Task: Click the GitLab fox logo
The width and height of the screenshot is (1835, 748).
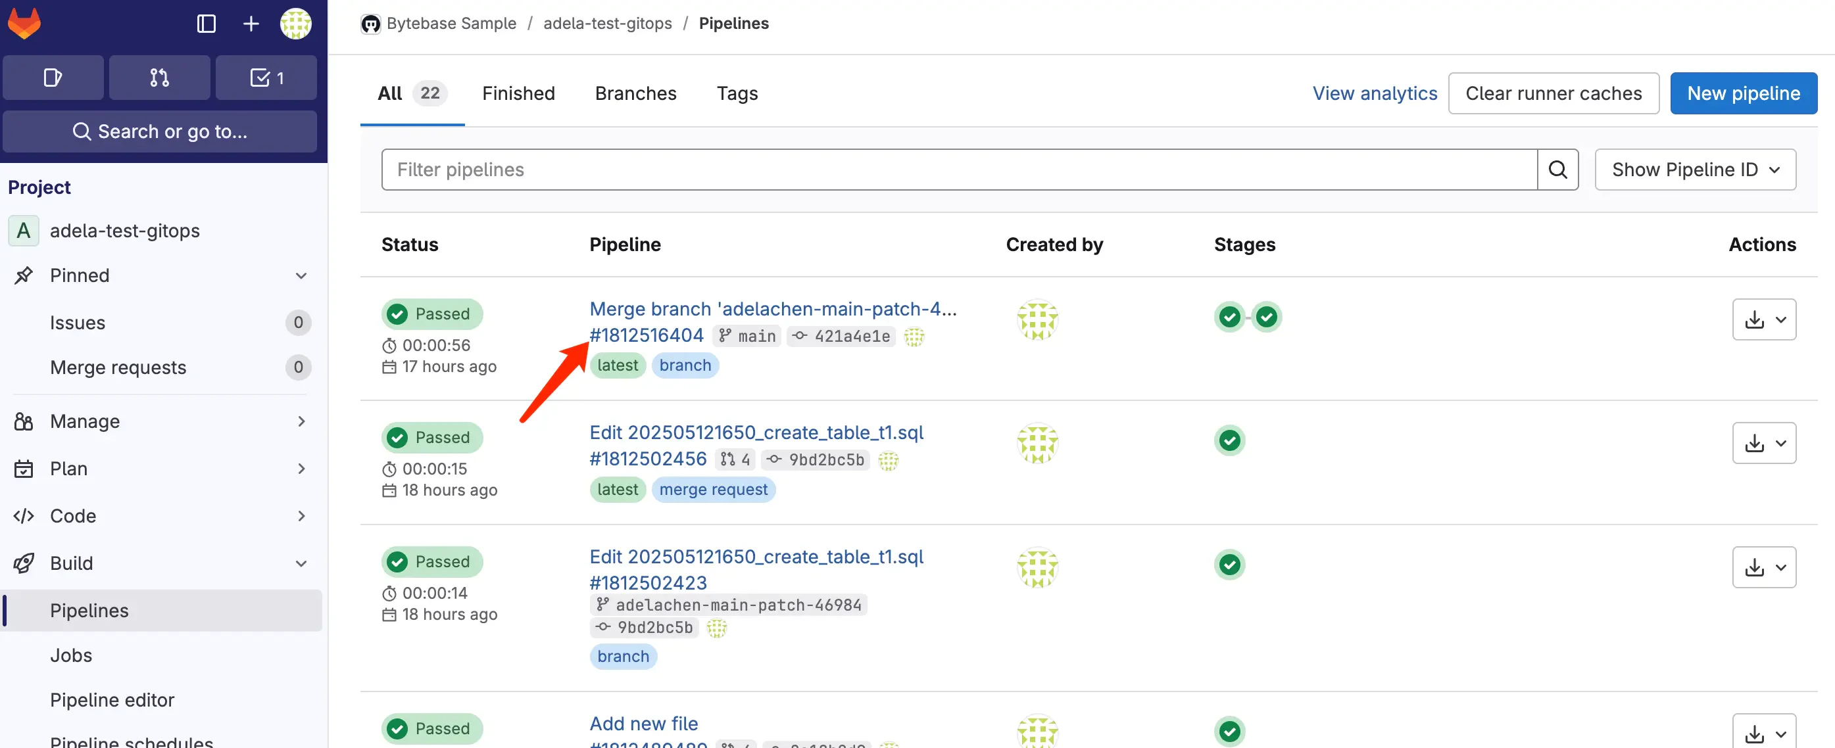Action: tap(24, 24)
